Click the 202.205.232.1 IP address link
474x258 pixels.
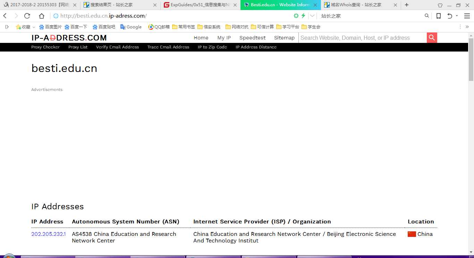click(48, 234)
